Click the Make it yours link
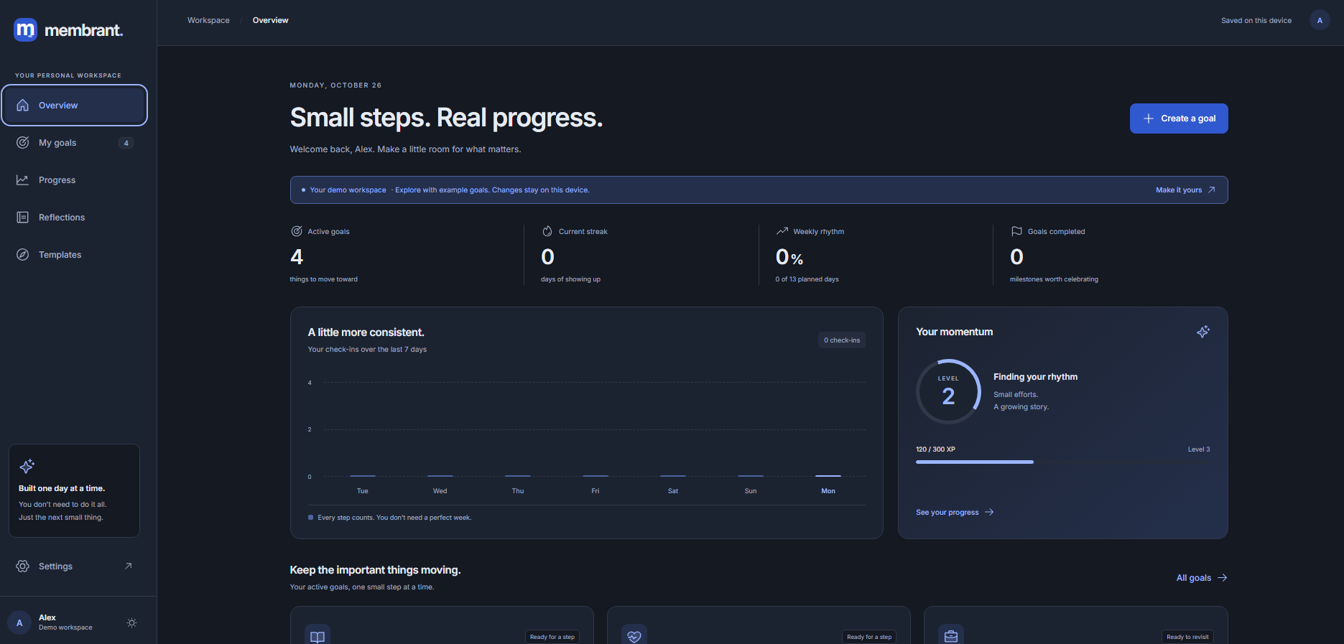Viewport: 1344px width, 644px height. pos(1185,190)
